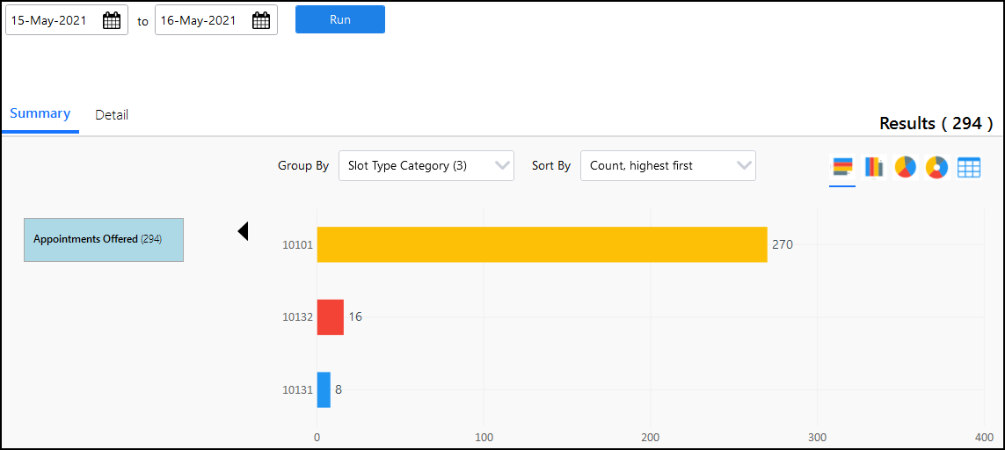Click the black left-pointing arrow
Screen dimensions: 1005x450
tap(243, 231)
